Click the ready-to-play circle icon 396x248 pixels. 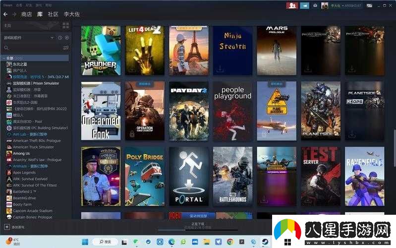pyautogui.click(x=67, y=38)
